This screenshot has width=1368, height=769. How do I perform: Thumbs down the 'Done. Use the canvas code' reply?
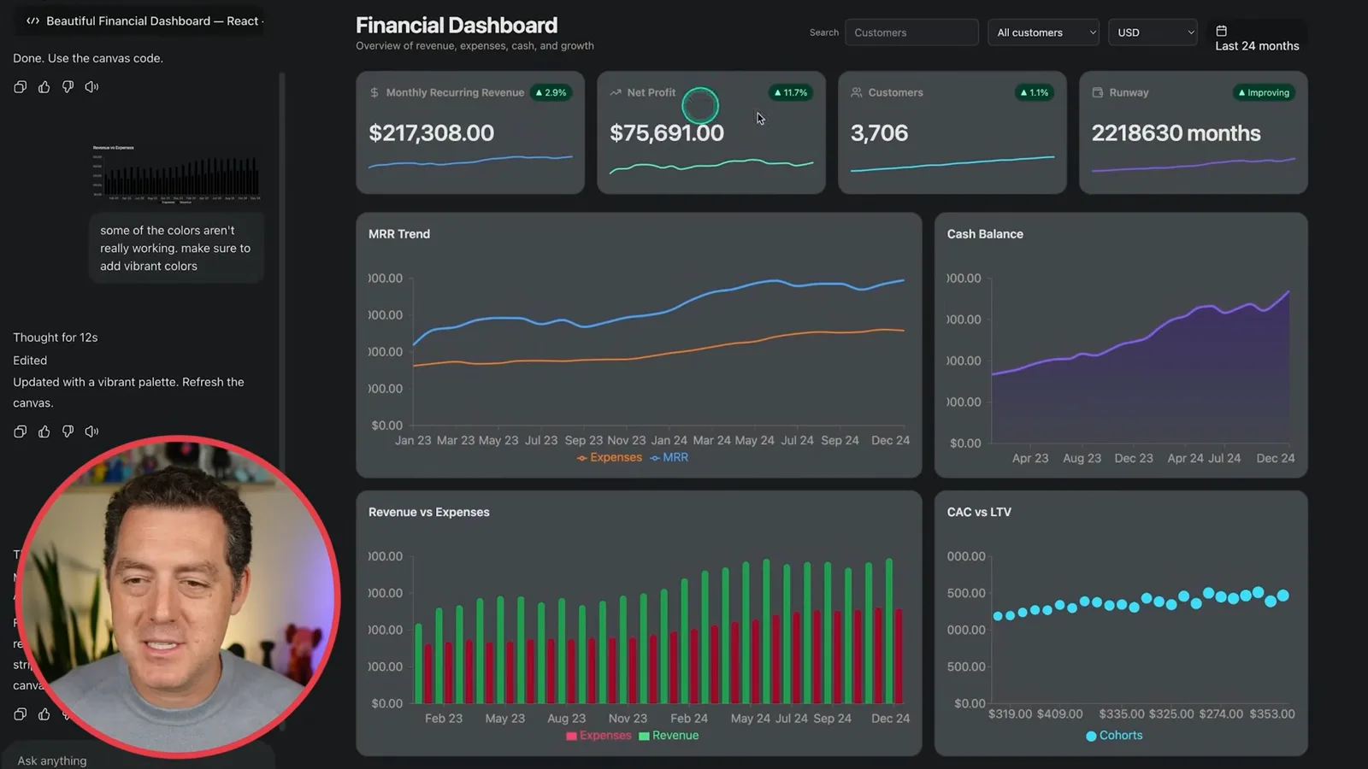[68, 87]
